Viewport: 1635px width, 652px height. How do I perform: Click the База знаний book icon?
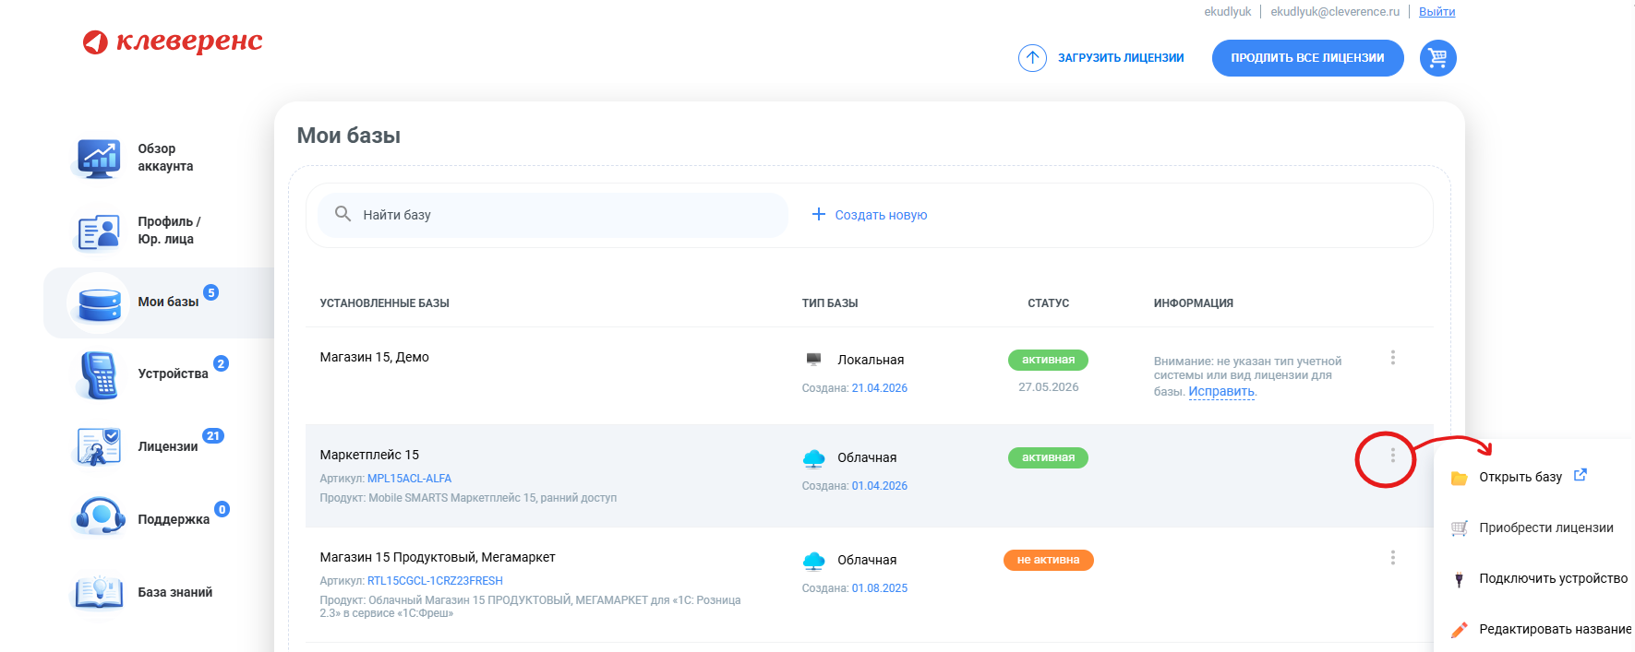pos(99,592)
